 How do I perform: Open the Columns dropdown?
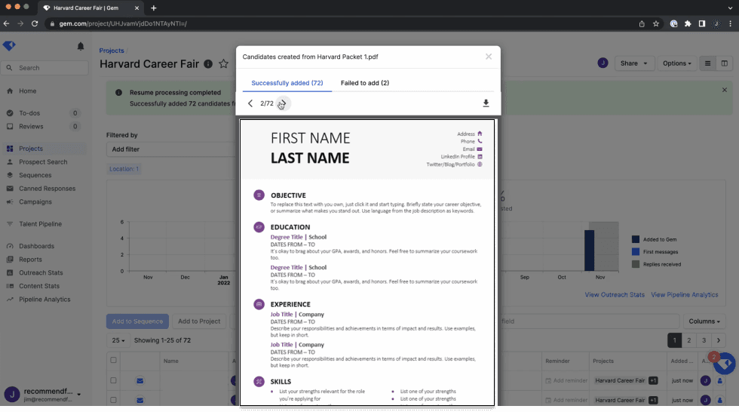705,321
